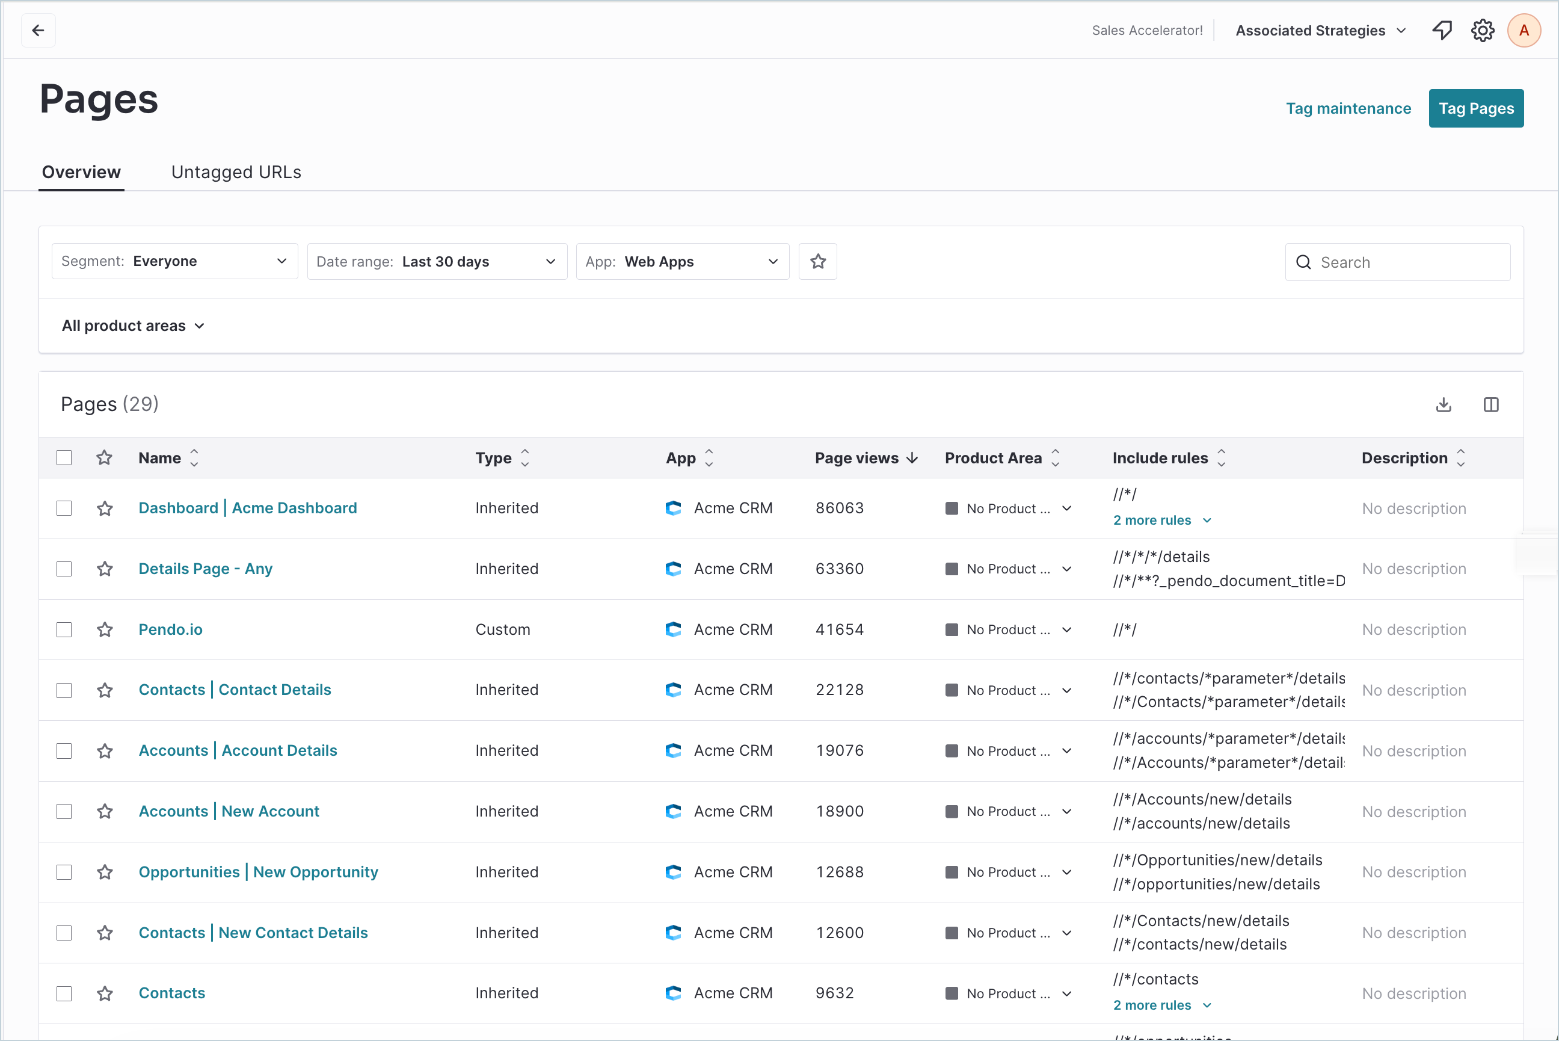Image resolution: width=1559 pixels, height=1041 pixels.
Task: Sort by Include rules column arrows
Action: pos(1222,457)
